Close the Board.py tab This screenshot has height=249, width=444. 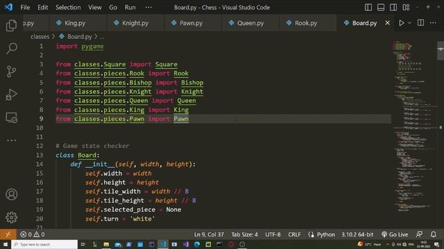click(387, 23)
